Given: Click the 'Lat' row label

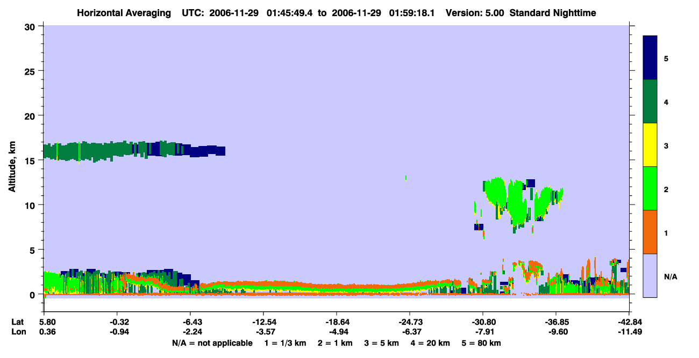Looking at the screenshot, I should pyautogui.click(x=18, y=322).
